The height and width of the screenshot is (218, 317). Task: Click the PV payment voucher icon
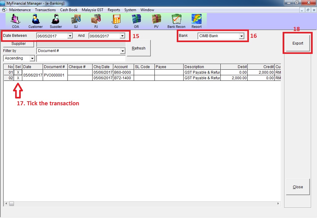point(156,20)
